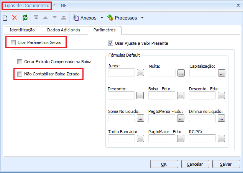Click the Cancelar button
The height and width of the screenshot is (173, 243).
[x=195, y=164]
